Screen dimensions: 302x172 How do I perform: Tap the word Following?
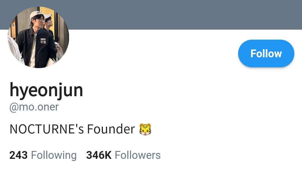(x=54, y=155)
